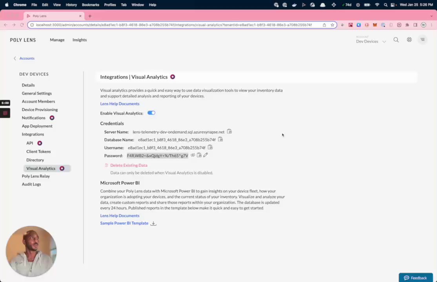437x282 pixels.
Task: Stop the screen recording
Action: 5,113
